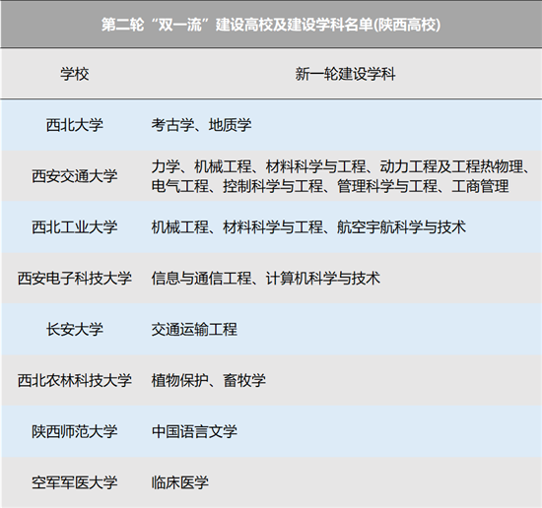The image size is (542, 508).
Task: Select the disciplines cell "考古学、地质学"
Action: coord(201,125)
